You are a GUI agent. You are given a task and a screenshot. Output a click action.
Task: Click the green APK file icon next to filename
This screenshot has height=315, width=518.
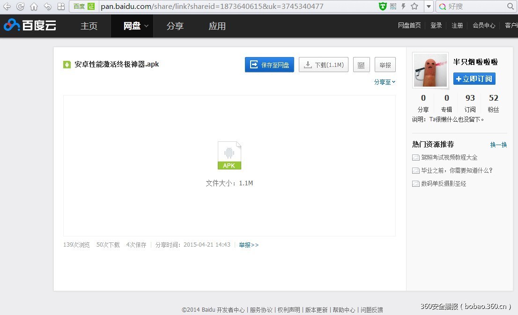67,64
